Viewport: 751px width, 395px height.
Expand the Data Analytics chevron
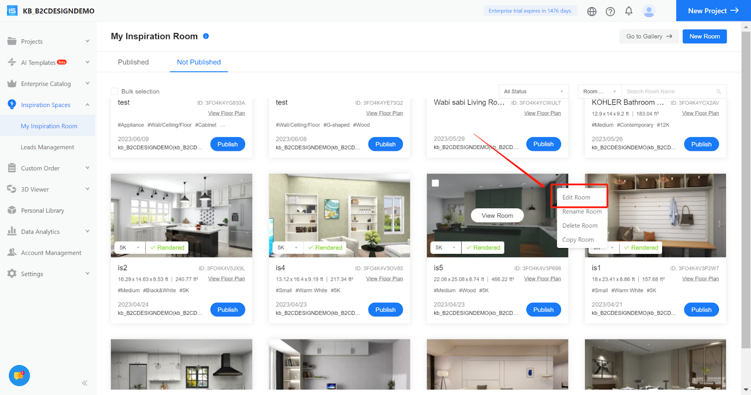click(87, 231)
